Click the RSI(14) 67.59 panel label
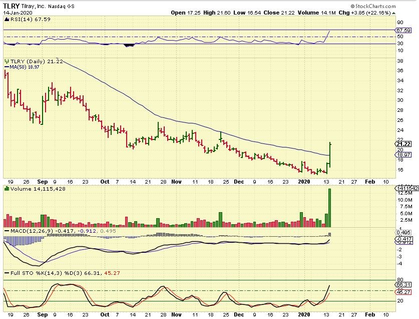The height and width of the screenshot is (319, 419). pyautogui.click(x=30, y=19)
